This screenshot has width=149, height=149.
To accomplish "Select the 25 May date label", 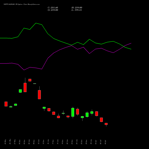I will point(5,142).
